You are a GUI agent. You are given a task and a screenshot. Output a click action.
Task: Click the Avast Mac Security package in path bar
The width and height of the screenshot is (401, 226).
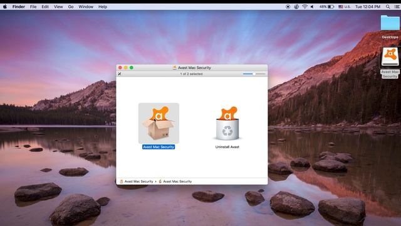175,181
